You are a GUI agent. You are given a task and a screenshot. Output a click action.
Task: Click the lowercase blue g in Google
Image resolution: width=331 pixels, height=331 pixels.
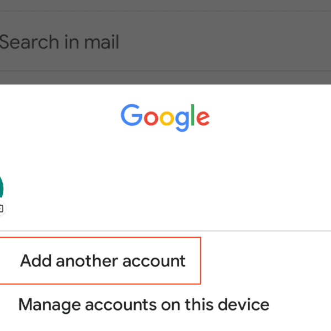click(x=181, y=120)
